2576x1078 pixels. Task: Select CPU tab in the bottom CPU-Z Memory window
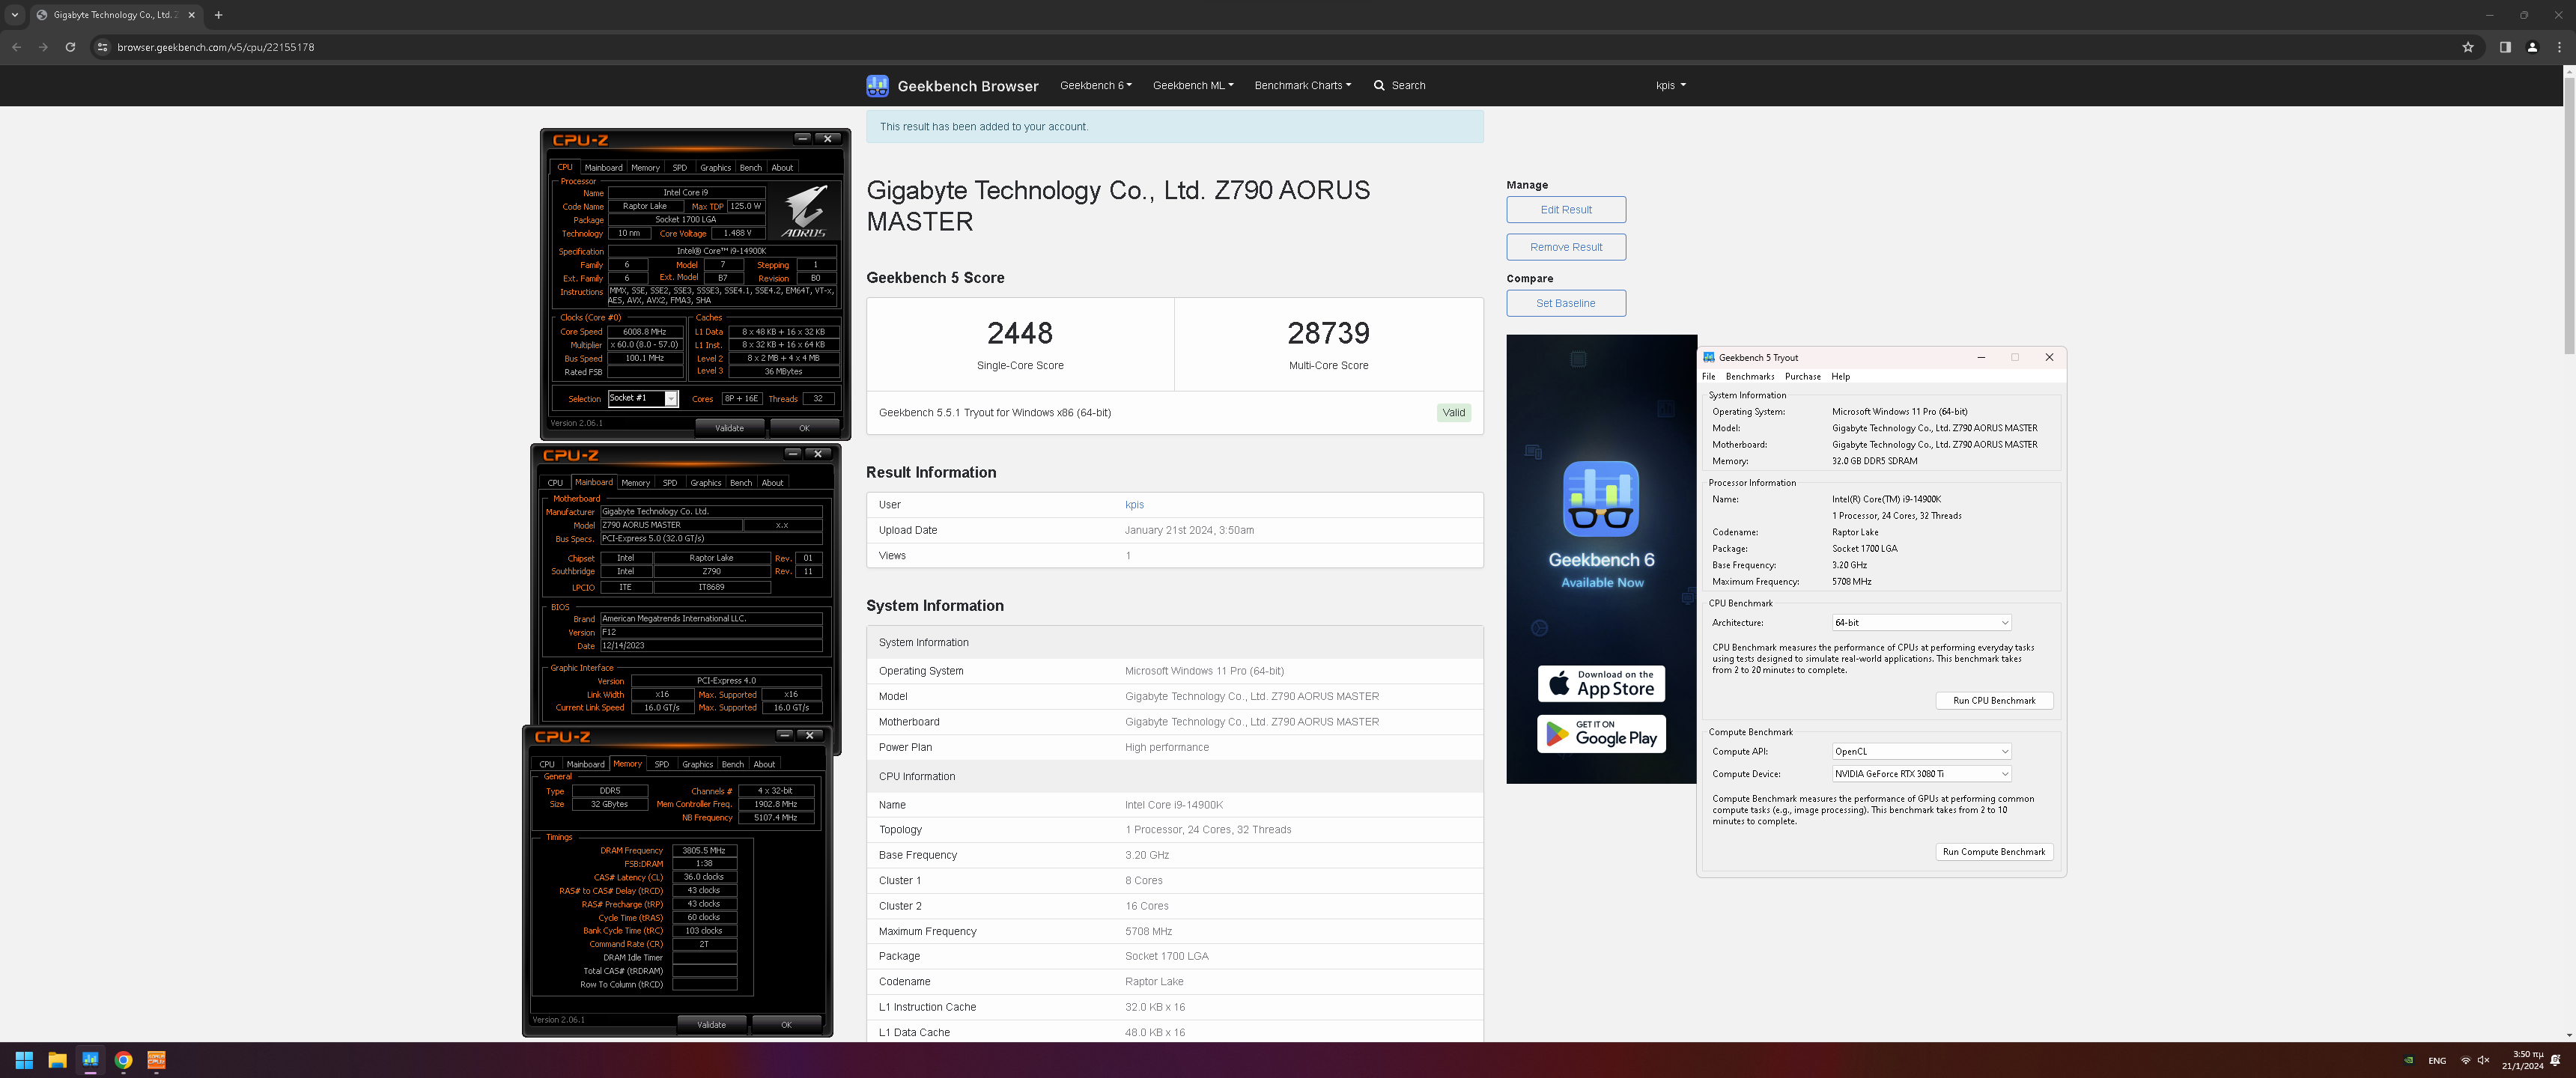(x=547, y=765)
